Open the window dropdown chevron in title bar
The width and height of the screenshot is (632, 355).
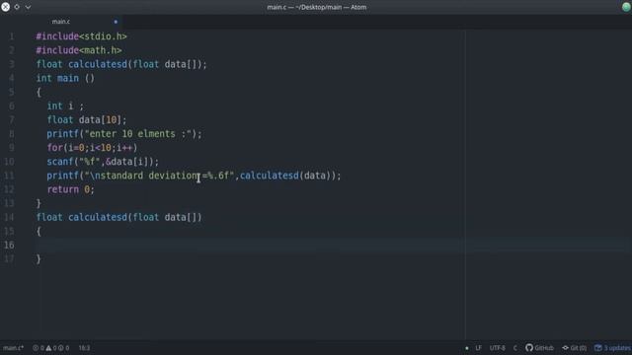28,7
